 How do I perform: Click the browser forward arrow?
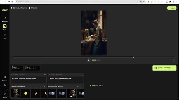5,2
